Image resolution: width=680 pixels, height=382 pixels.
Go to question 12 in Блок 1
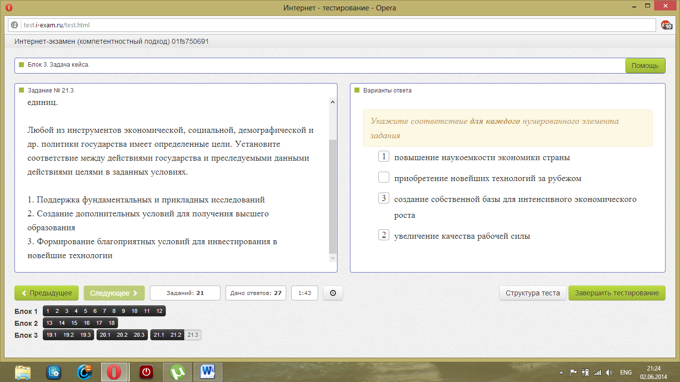[x=159, y=311]
